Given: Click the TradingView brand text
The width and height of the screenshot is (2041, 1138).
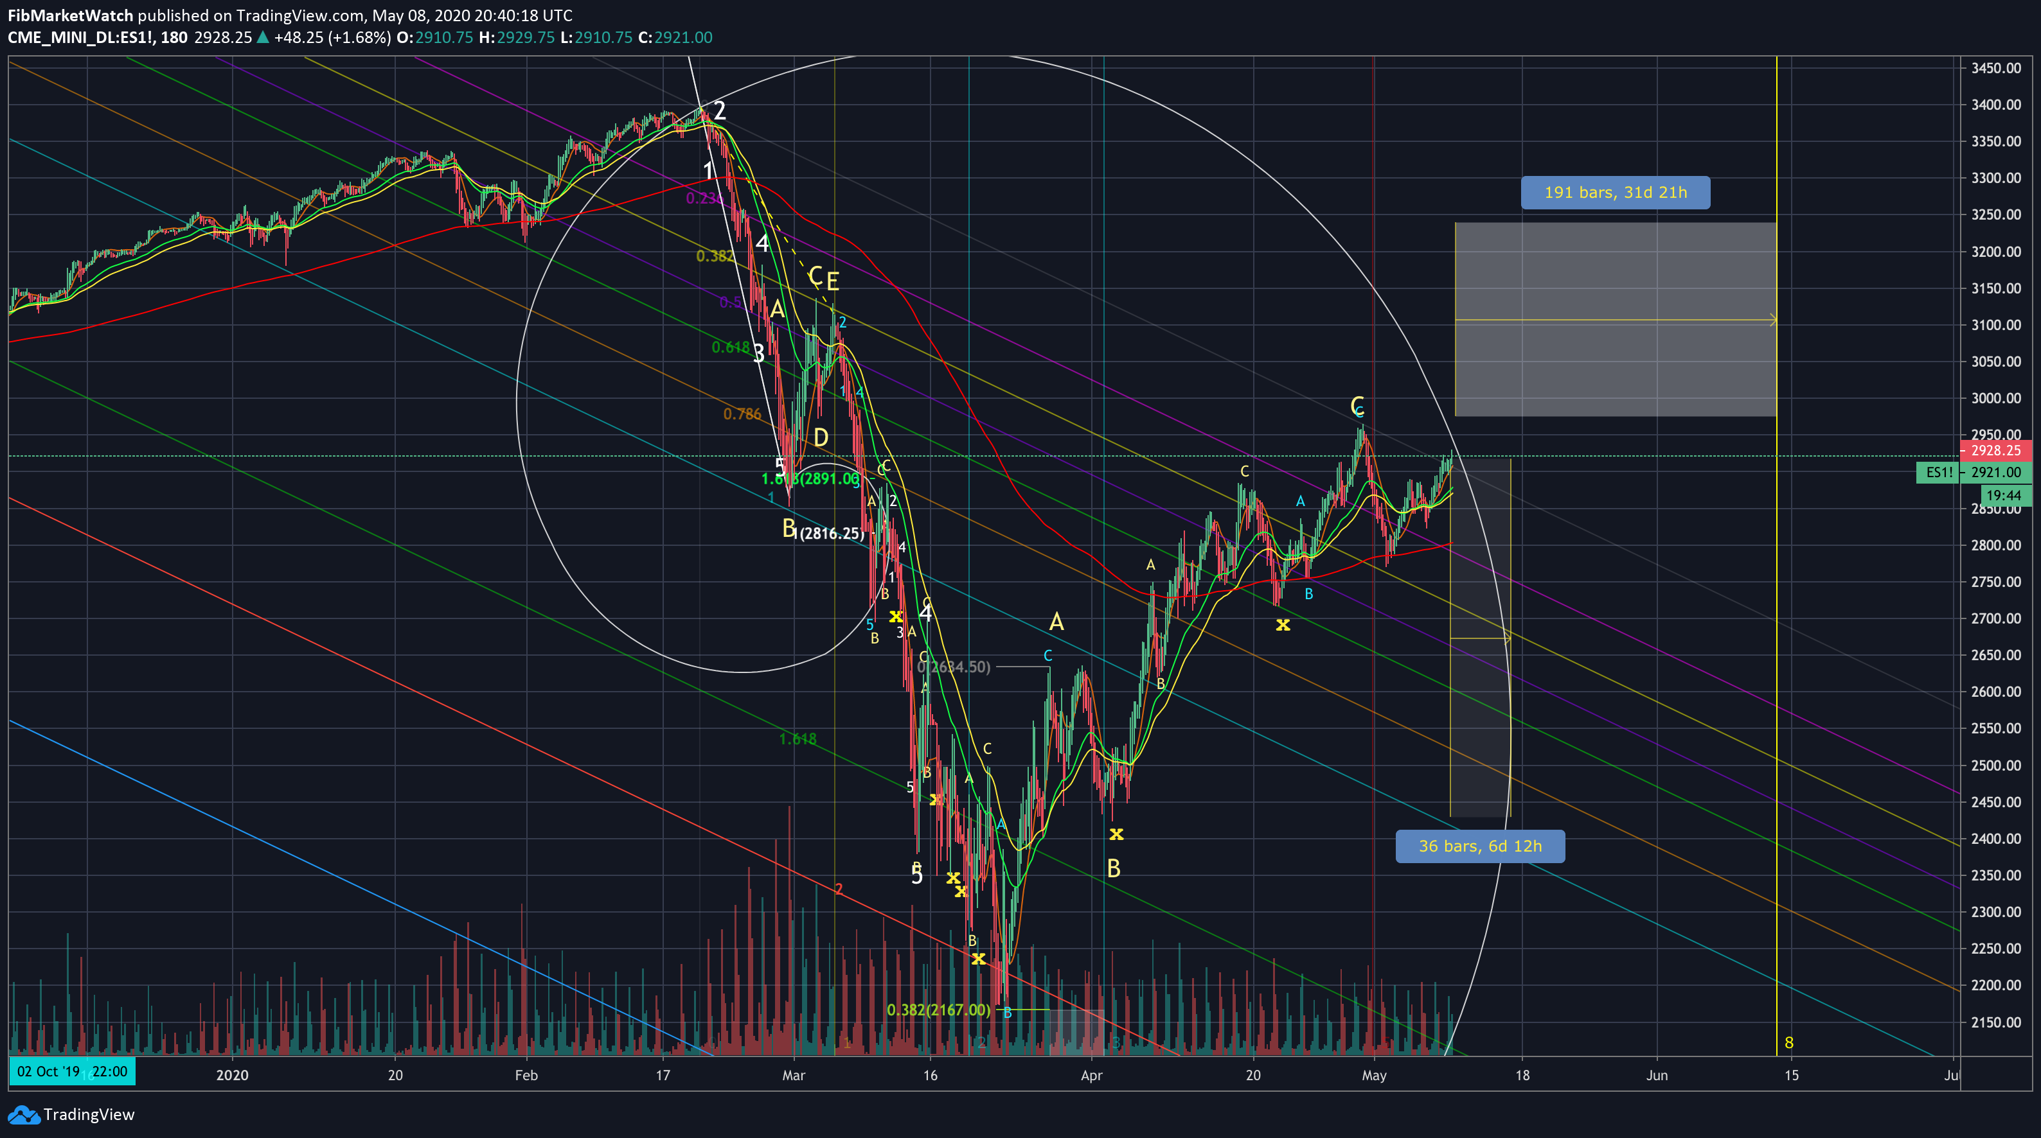Looking at the screenshot, I should point(89,1114).
